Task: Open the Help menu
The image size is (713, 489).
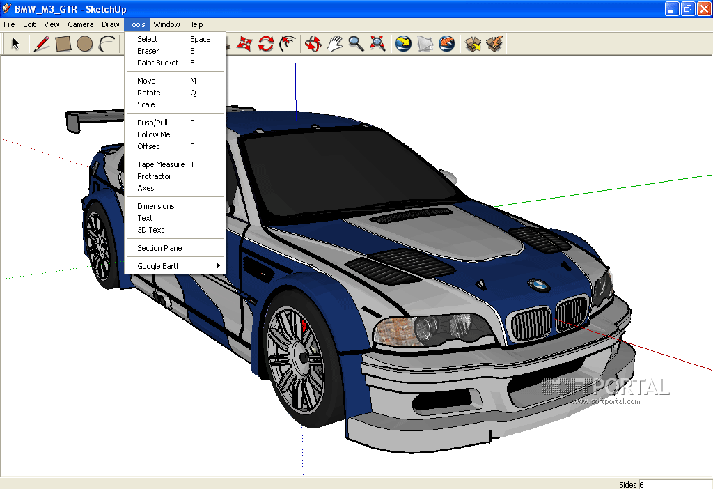Action: [x=195, y=24]
